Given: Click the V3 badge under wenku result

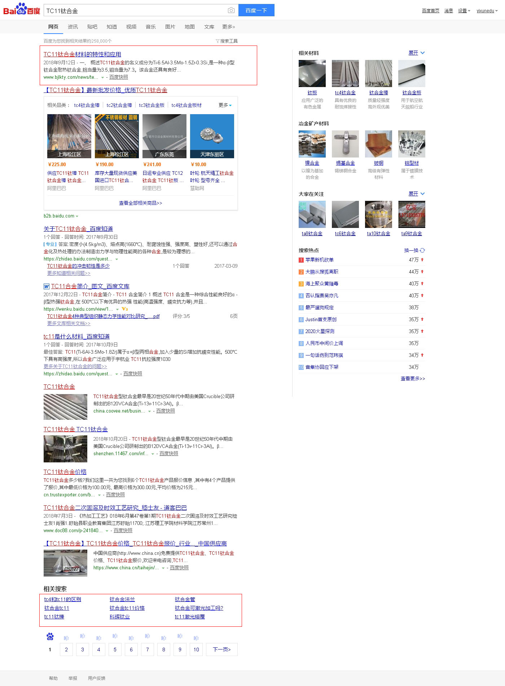Looking at the screenshot, I should coord(125,309).
